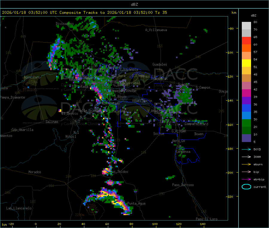Click the purple 5 dBZ color swatch
The image size is (269, 228).
[x=246, y=138]
